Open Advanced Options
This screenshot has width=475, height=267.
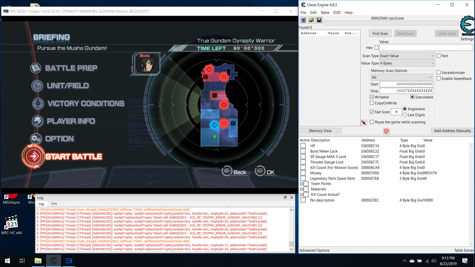pyautogui.click(x=314, y=250)
